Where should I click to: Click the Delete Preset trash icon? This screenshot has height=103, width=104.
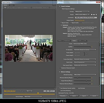point(96,14)
